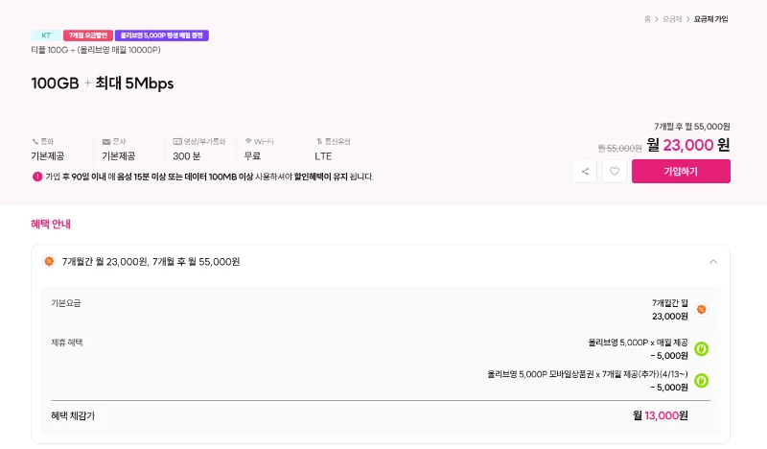Click the KT carrier badge
The height and width of the screenshot is (449, 767).
point(46,35)
